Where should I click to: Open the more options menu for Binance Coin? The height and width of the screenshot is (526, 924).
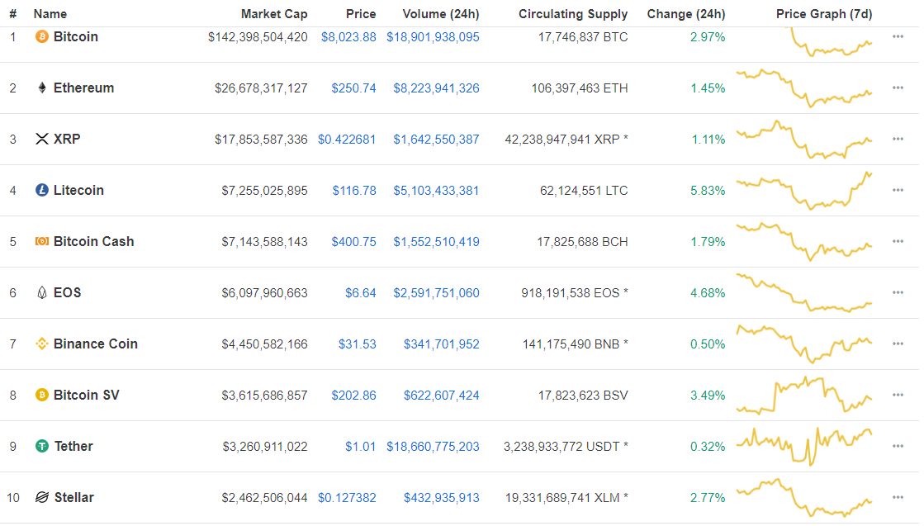[898, 344]
